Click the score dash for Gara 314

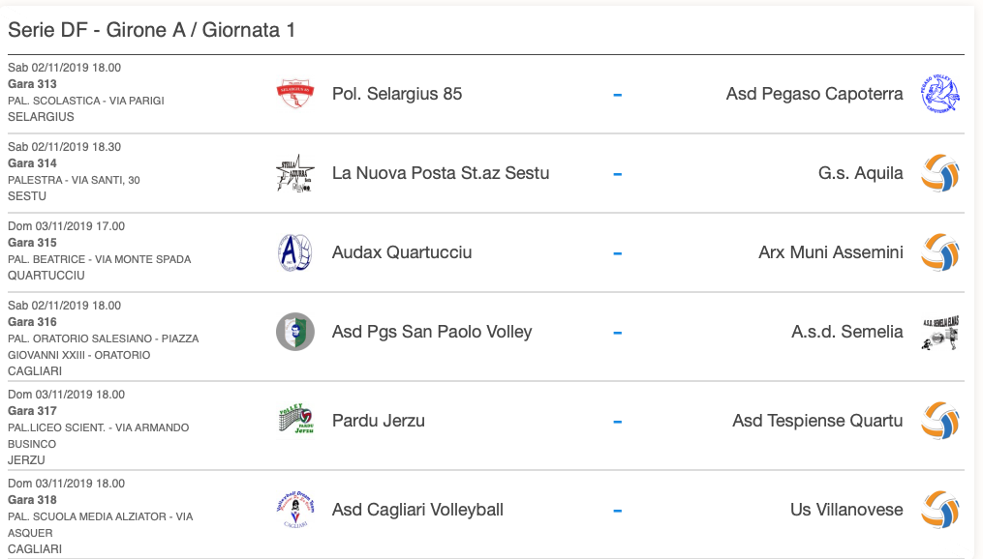coord(618,174)
